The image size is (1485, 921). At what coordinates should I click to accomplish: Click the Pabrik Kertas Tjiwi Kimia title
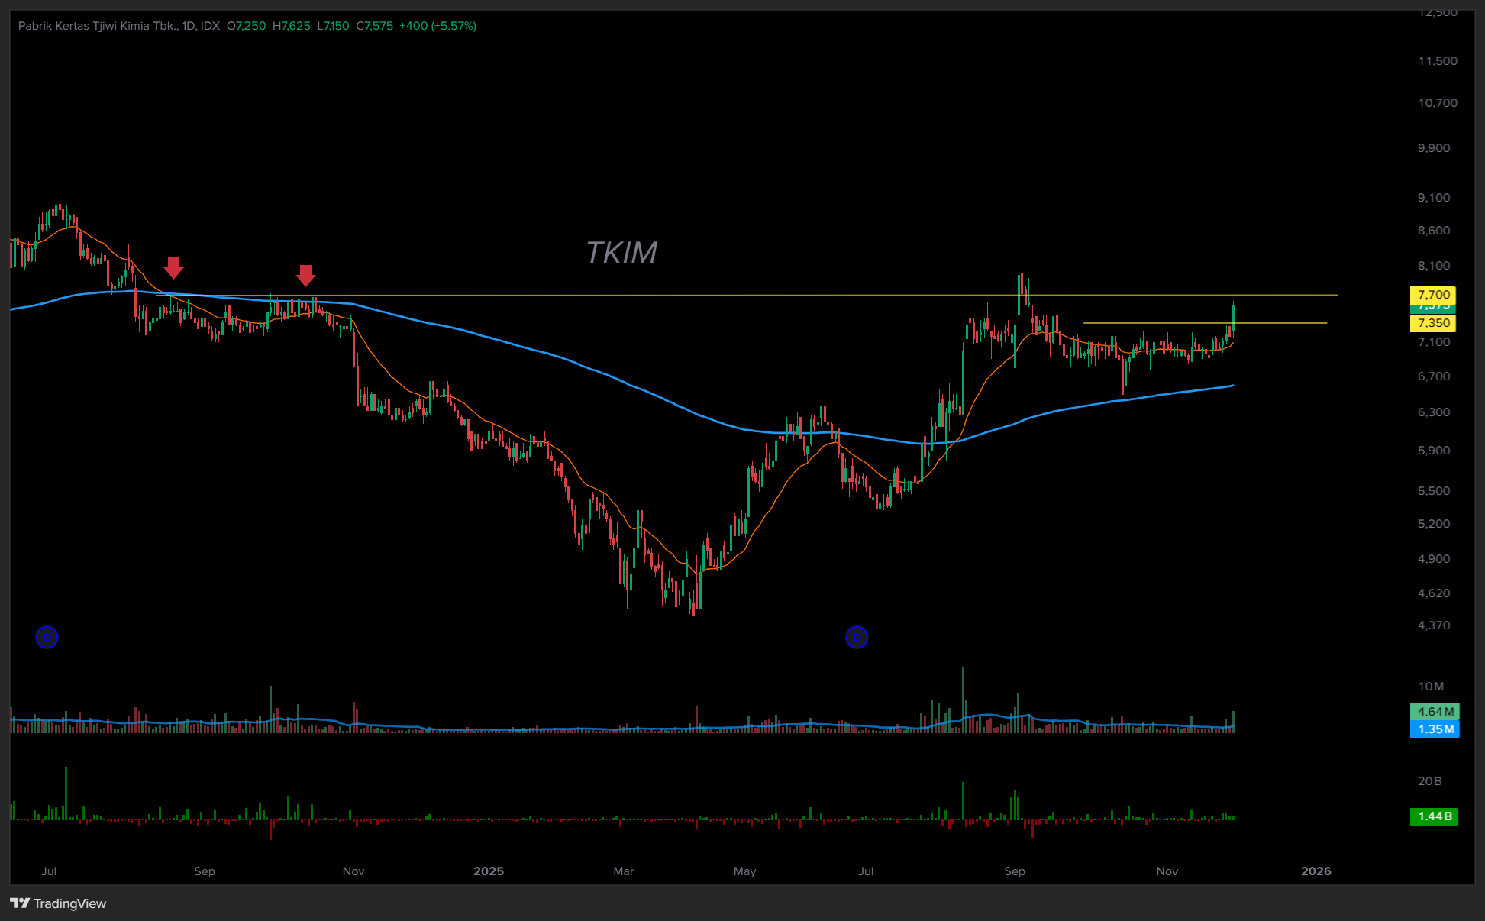[98, 26]
